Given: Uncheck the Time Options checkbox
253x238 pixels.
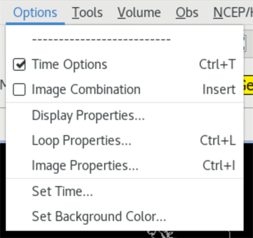Looking at the screenshot, I should pos(19,64).
